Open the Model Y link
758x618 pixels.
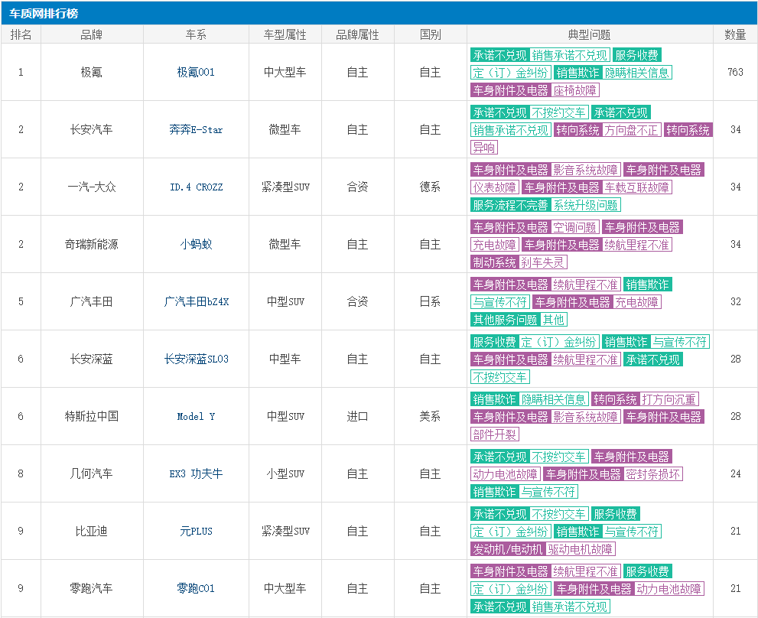pos(196,416)
